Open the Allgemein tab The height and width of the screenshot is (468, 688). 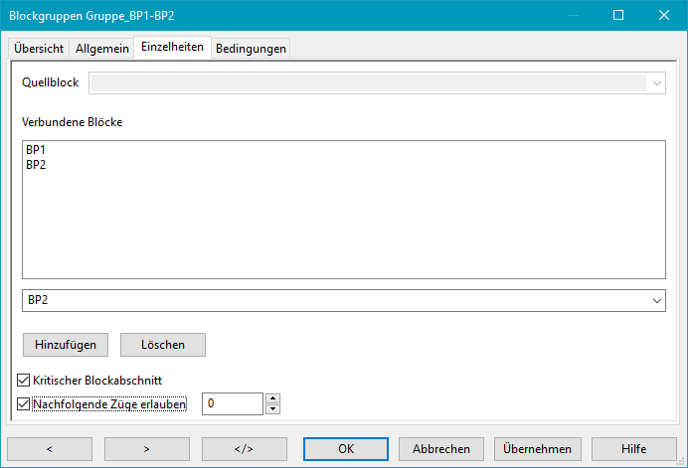(102, 49)
